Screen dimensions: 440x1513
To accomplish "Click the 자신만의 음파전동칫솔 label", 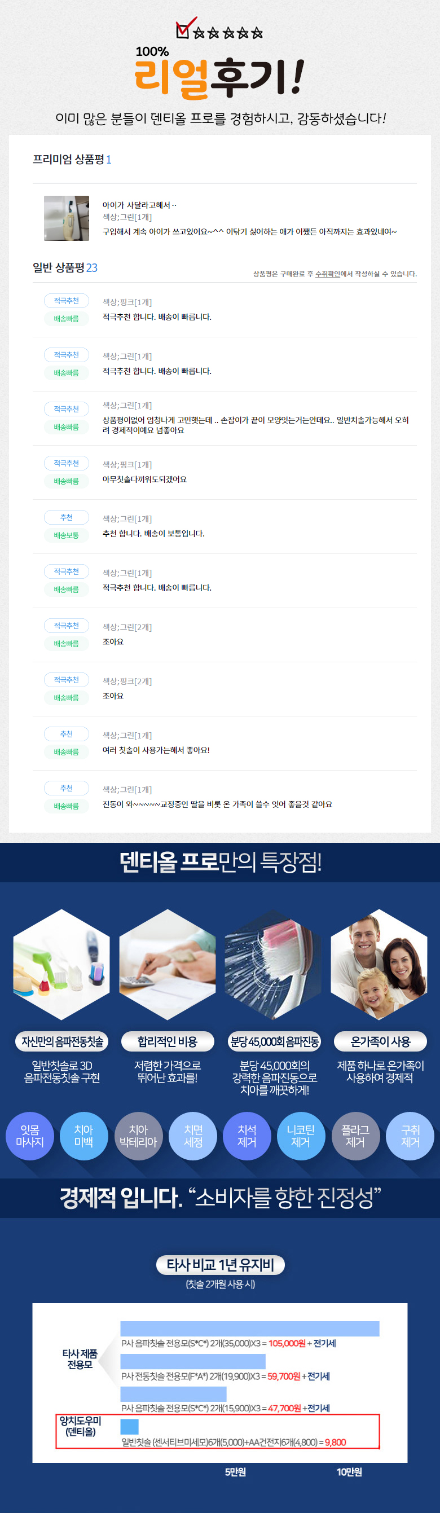I will (62, 1041).
